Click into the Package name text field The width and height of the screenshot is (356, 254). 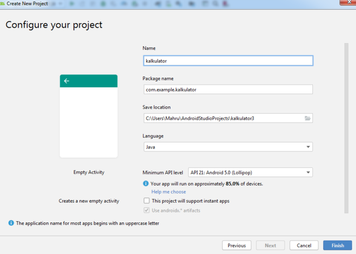pyautogui.click(x=228, y=89)
